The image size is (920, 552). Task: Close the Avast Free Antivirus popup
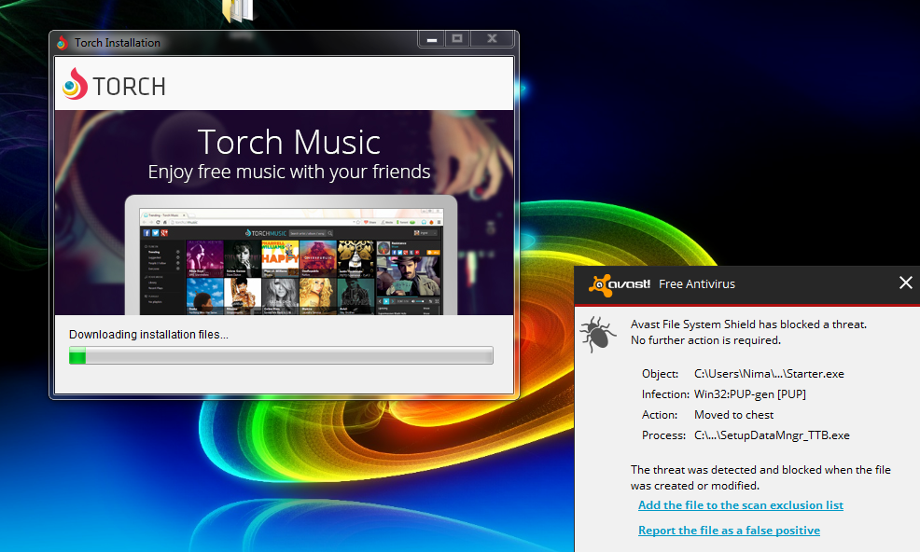coord(905,283)
